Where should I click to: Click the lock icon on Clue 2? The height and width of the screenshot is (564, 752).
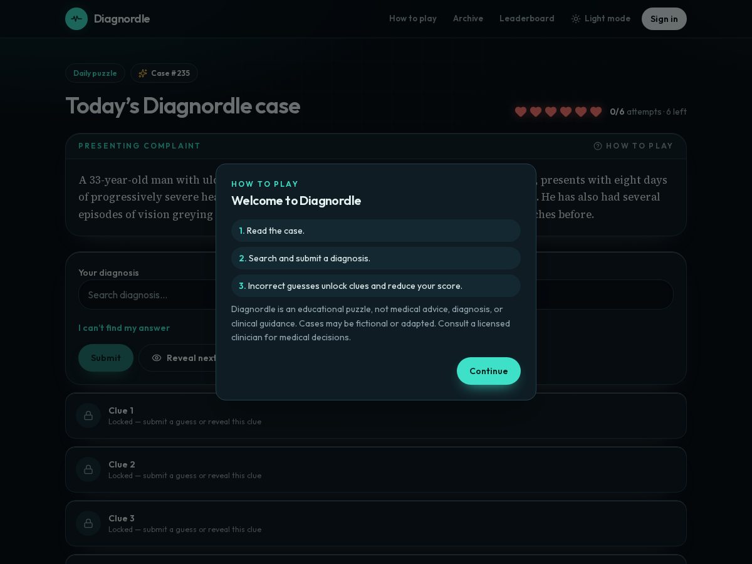coord(88,469)
